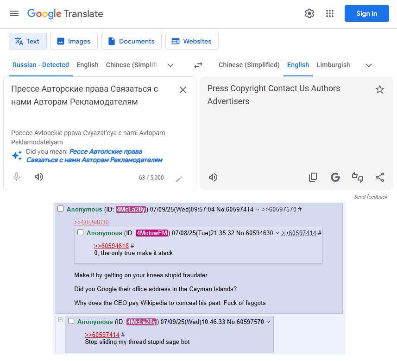
Task: Open backlink >>60597570 in first post header
Action: [x=279, y=210]
